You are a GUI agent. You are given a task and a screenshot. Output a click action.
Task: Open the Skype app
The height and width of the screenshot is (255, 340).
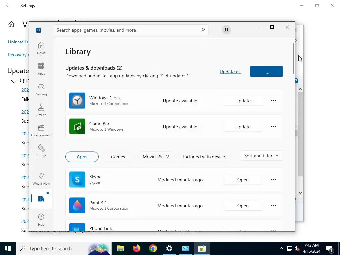(x=243, y=180)
